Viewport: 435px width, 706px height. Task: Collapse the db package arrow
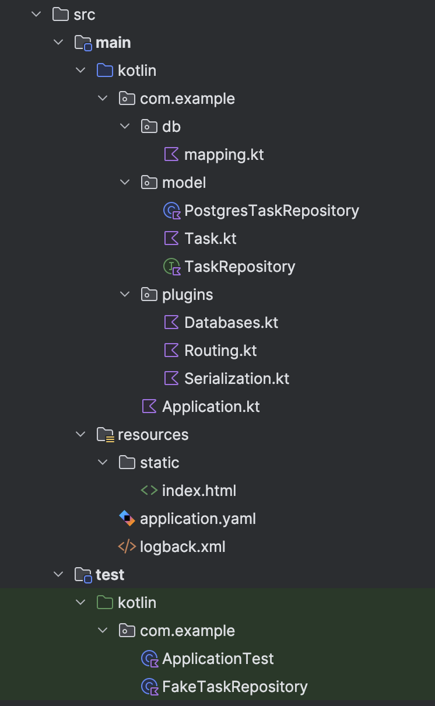[x=125, y=127]
